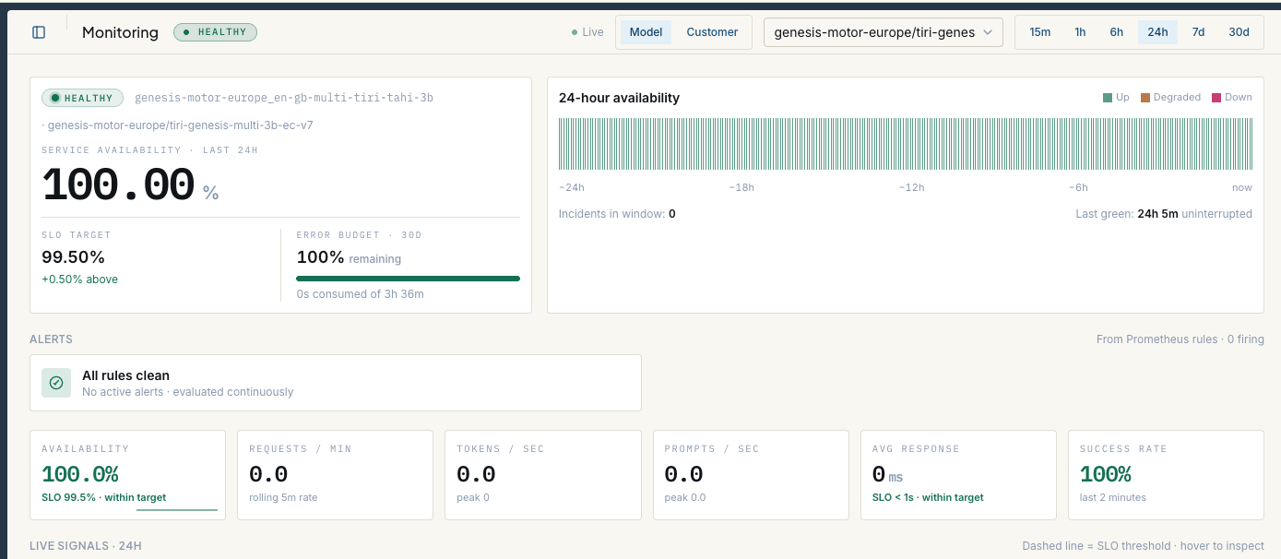Click the 100% remaining error budget text
Screen dimensions: 1281x559
[349, 258]
